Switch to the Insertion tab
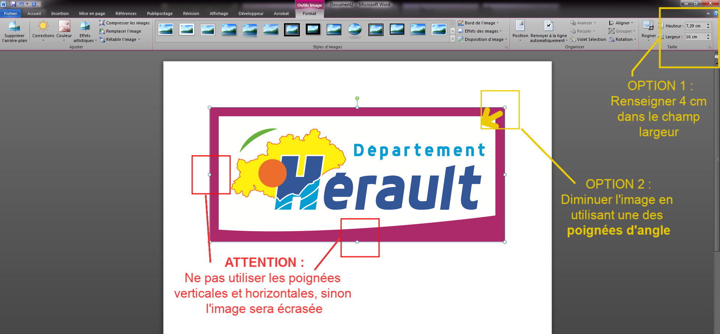The image size is (720, 334). (x=60, y=13)
